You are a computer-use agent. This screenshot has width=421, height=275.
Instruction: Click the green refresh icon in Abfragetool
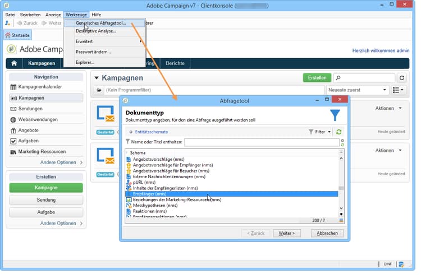click(x=339, y=132)
